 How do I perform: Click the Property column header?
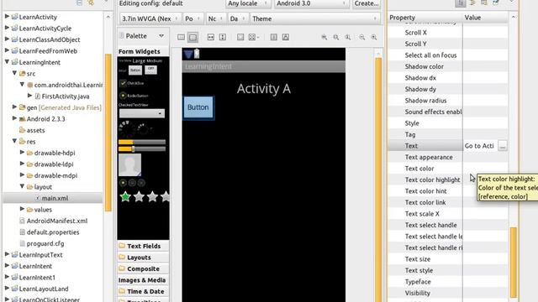tap(425, 18)
